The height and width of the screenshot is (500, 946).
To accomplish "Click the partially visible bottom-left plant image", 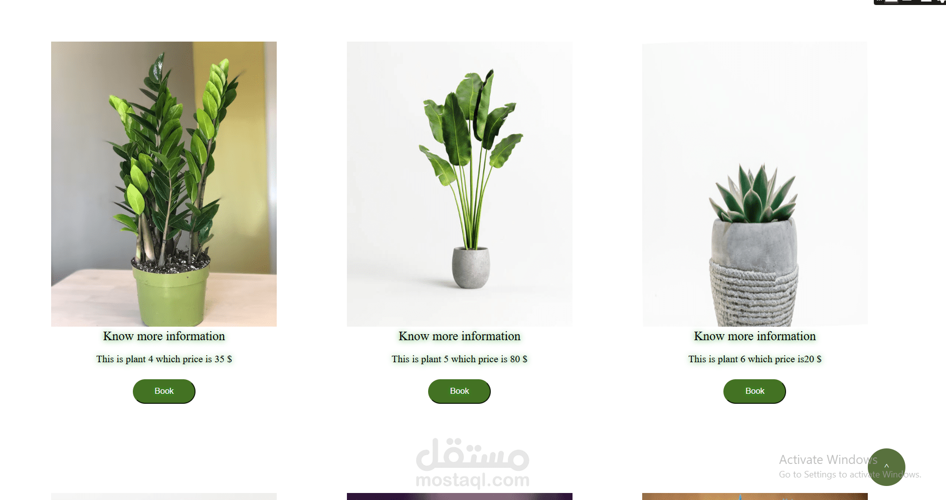I will [164, 496].
